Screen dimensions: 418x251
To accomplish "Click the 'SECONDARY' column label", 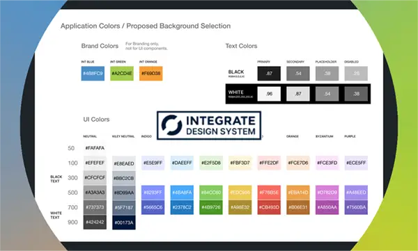I will (295, 62).
